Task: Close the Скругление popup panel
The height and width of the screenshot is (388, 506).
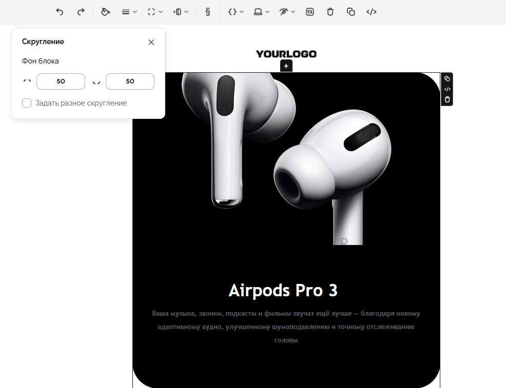Action: point(151,43)
